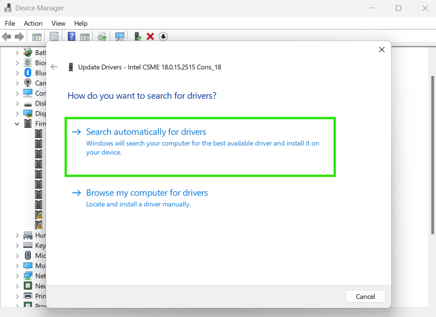Click Scan for hardware changes monitor icon

click(120, 37)
